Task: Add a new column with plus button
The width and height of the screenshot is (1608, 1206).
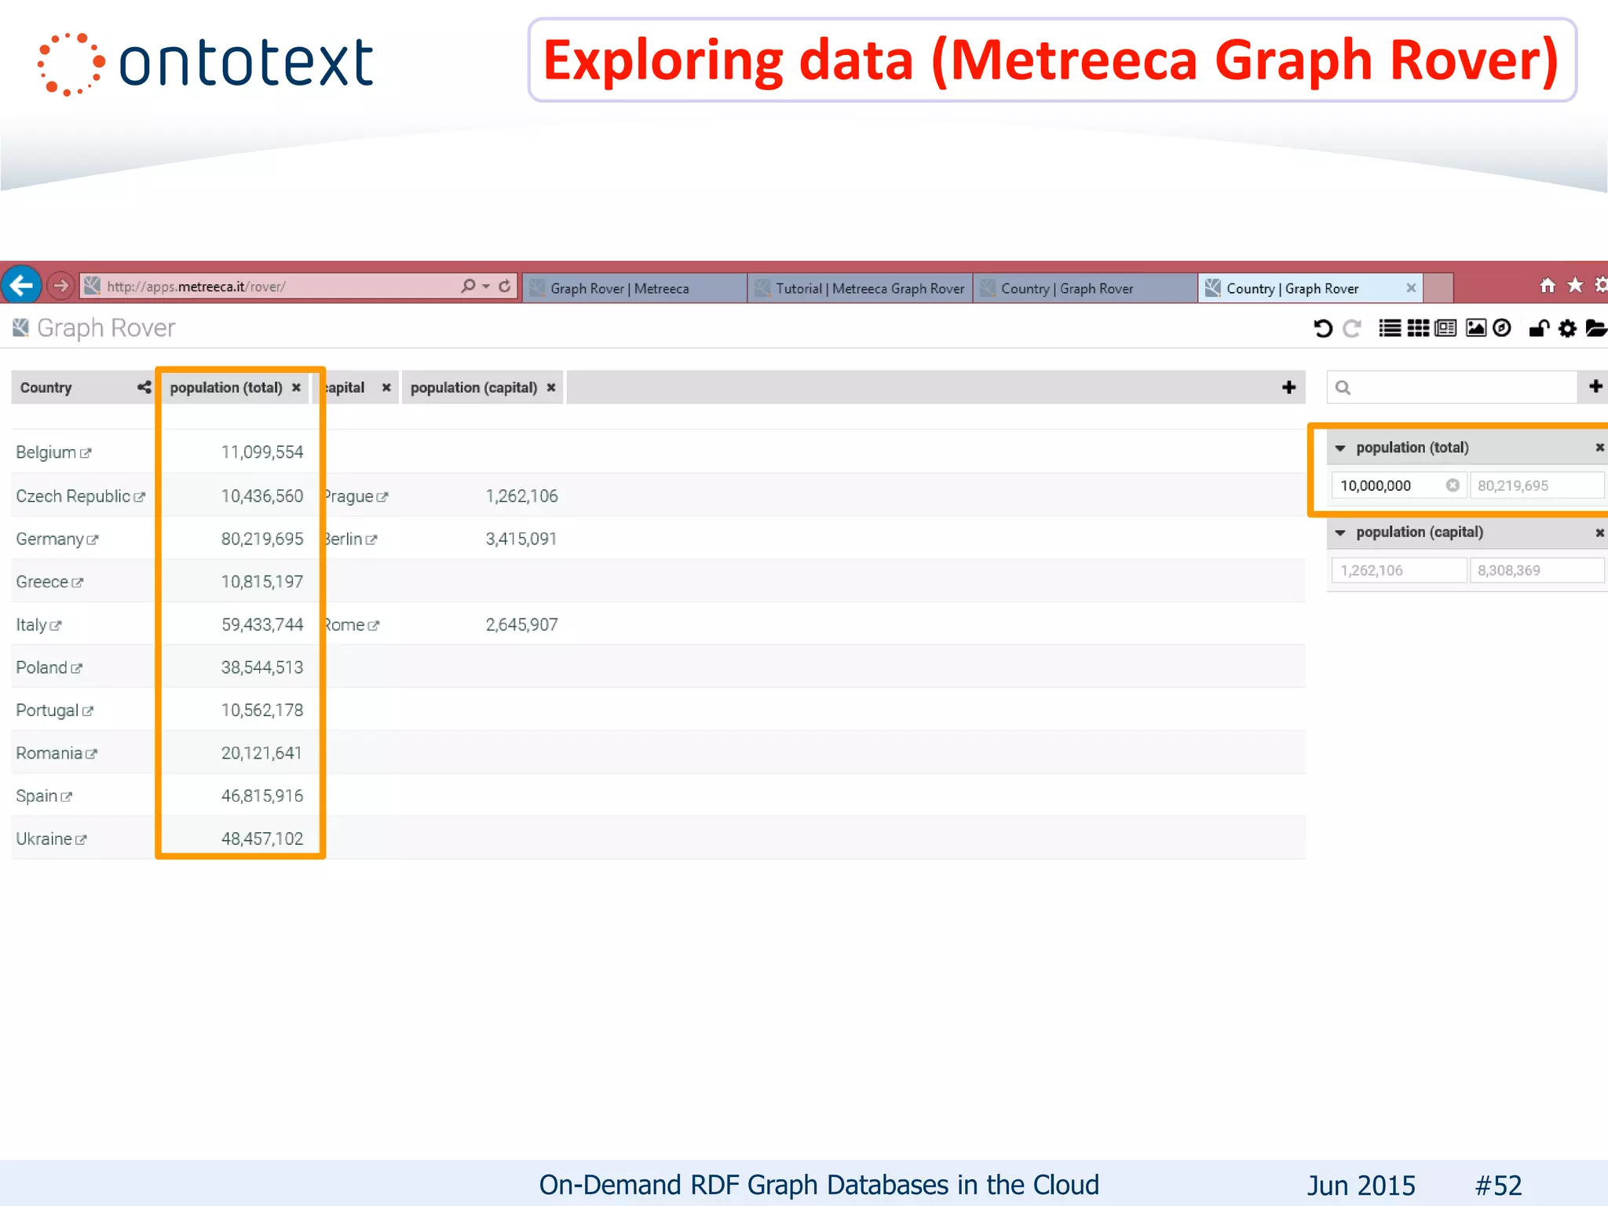Action: [x=1288, y=387]
